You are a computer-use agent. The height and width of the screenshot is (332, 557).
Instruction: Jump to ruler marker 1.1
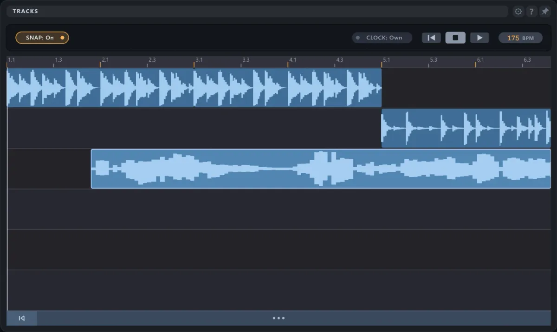pyautogui.click(x=12, y=60)
